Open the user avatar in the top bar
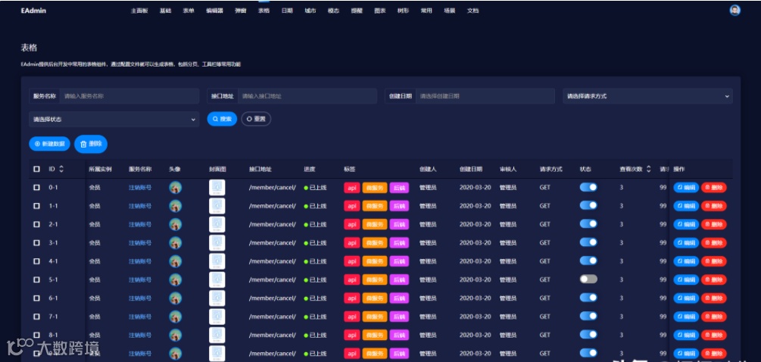761x362 pixels. (734, 10)
